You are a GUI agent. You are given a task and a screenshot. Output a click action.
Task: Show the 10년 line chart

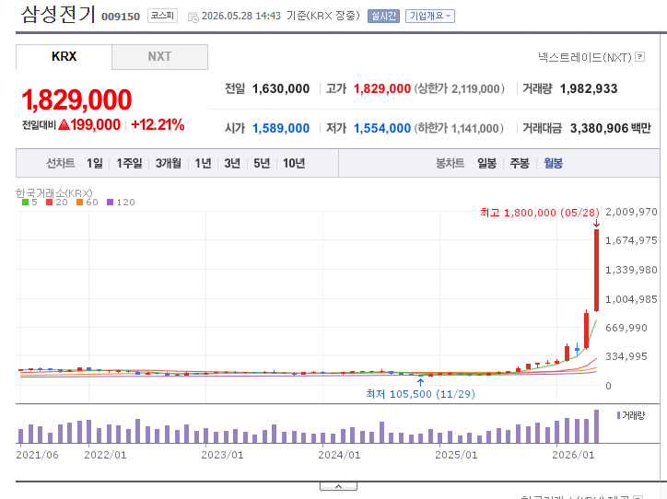coord(294,163)
